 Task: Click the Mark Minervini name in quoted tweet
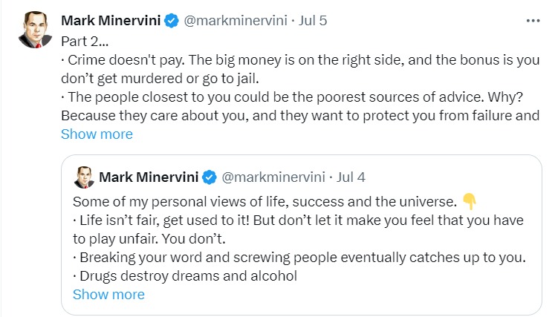(x=149, y=177)
